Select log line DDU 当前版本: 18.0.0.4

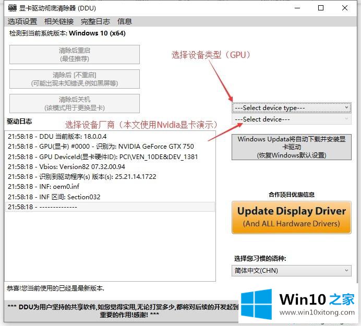[x=110, y=137]
